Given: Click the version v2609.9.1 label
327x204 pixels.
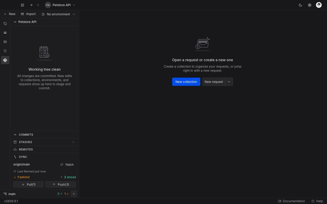Looking at the screenshot, I should pyautogui.click(x=11, y=201).
